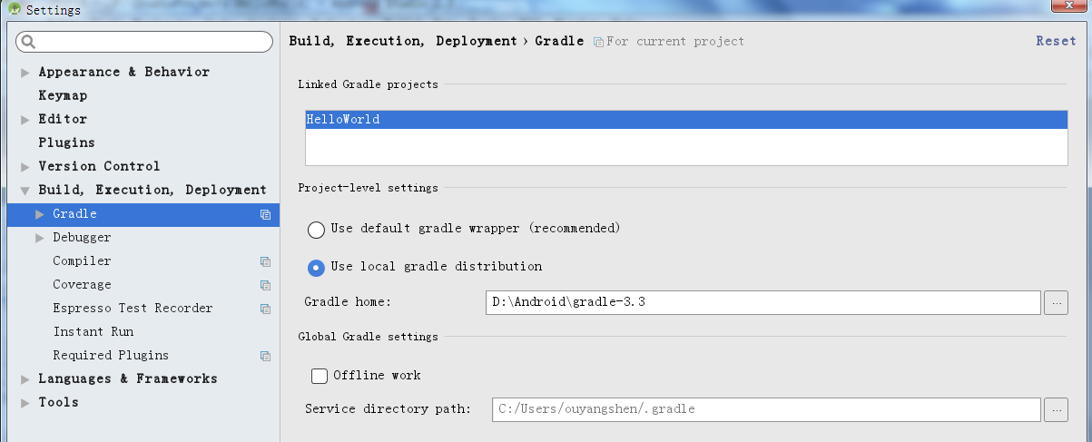Expand the Appearance & Behavior section
Screen dimensions: 1092x442
pos(25,73)
